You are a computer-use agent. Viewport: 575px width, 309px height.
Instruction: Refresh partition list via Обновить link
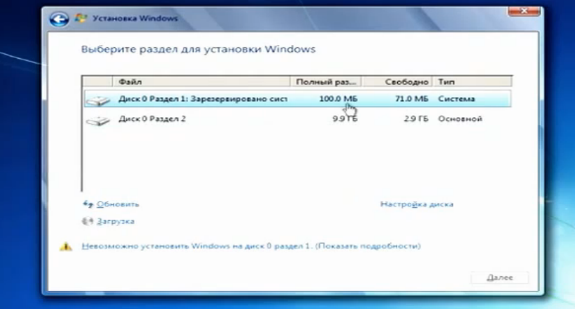tap(118, 204)
